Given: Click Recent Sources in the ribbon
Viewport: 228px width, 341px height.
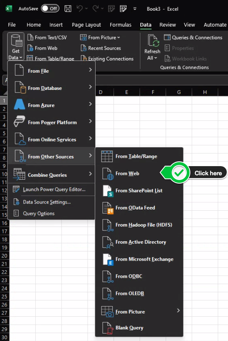Looking at the screenshot, I should click(101, 48).
